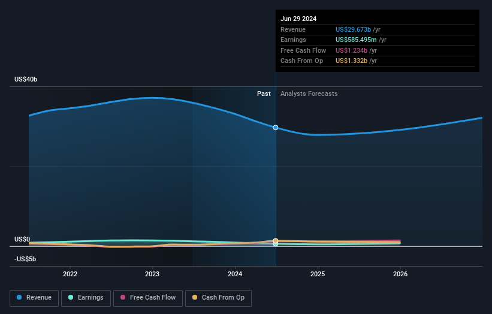Click the US$29.673b revenue value
Image resolution: width=492 pixels, height=314 pixels.
(x=354, y=29)
